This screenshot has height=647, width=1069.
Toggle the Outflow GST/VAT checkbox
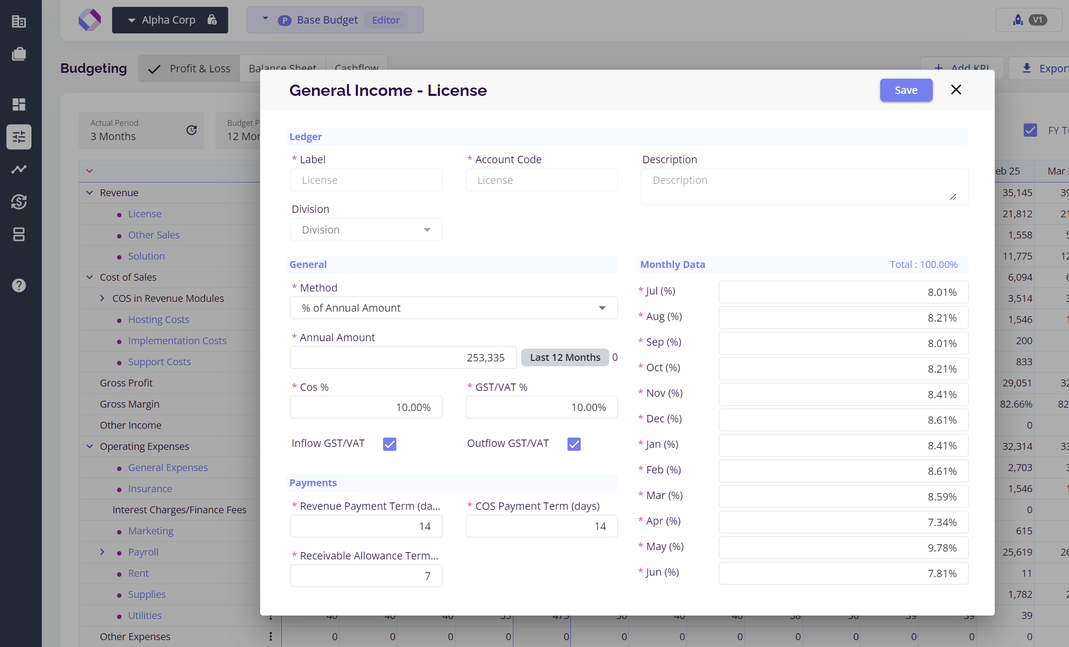click(574, 444)
